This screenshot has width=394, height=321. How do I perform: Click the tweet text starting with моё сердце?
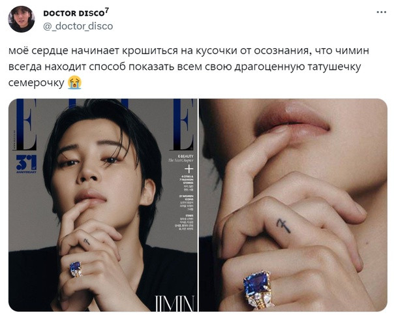(189, 67)
